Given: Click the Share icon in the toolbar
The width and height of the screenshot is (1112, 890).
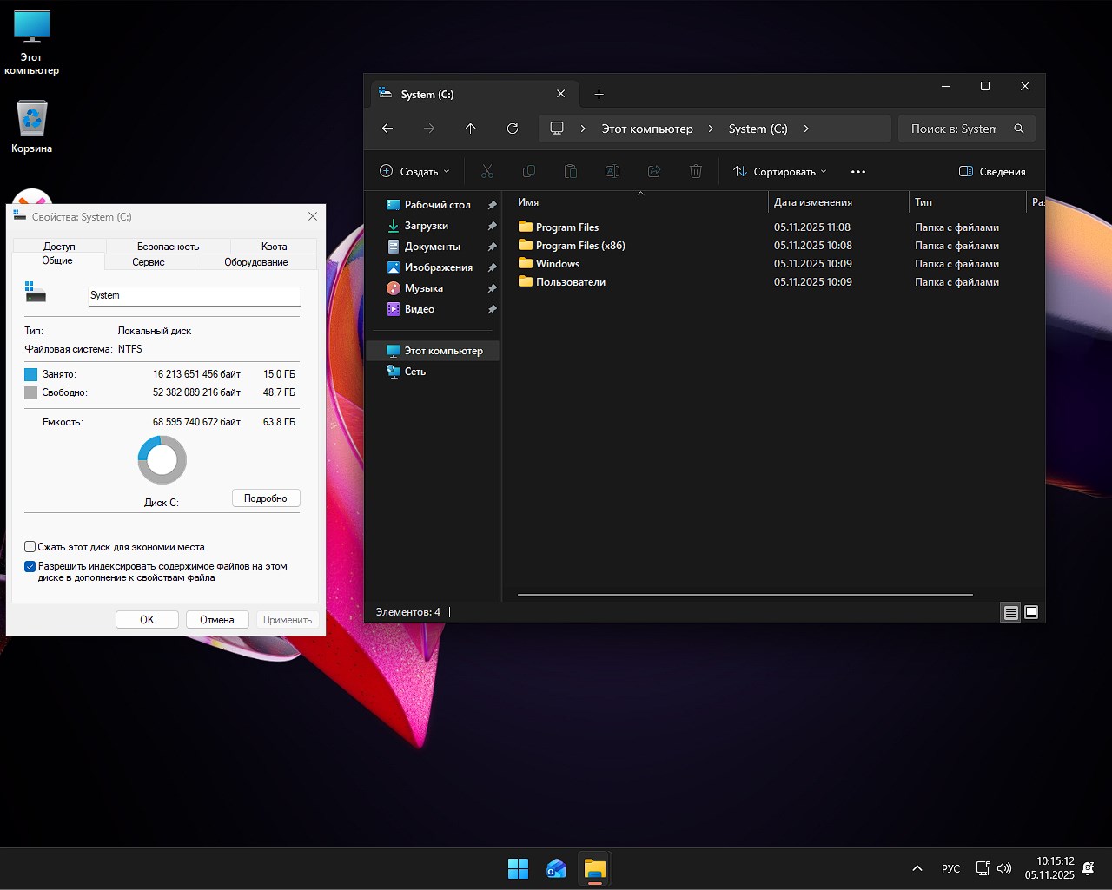Looking at the screenshot, I should tap(654, 171).
